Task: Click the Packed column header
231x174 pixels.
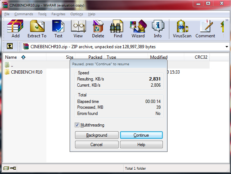Action: [x=90, y=57]
